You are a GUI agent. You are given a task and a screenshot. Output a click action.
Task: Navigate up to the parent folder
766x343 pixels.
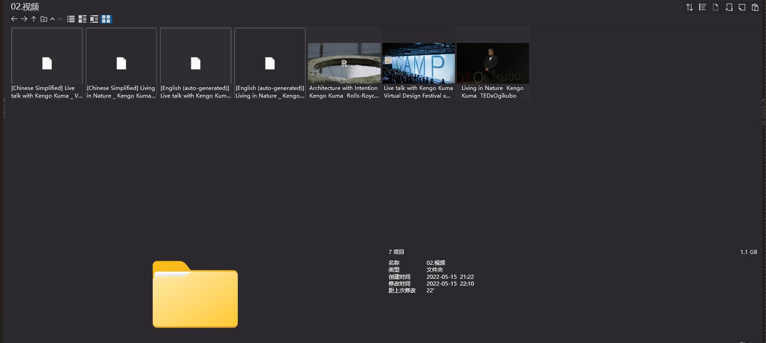coord(33,19)
